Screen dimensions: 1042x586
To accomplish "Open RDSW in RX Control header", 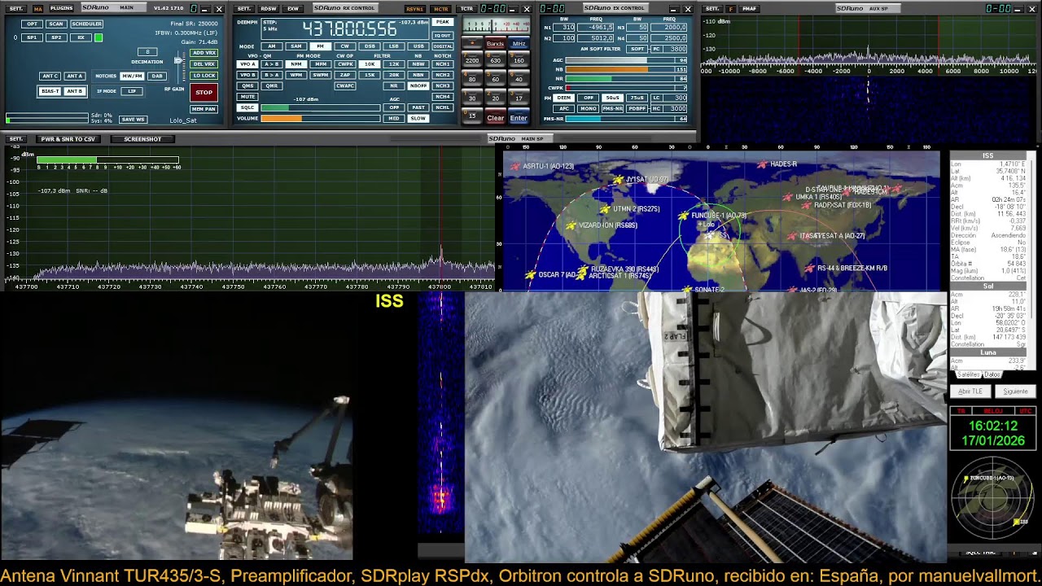I will pos(269,8).
